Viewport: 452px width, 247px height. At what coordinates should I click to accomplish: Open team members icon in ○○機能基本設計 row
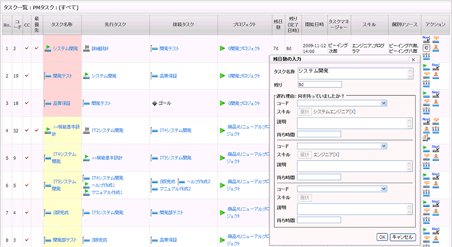436,130
